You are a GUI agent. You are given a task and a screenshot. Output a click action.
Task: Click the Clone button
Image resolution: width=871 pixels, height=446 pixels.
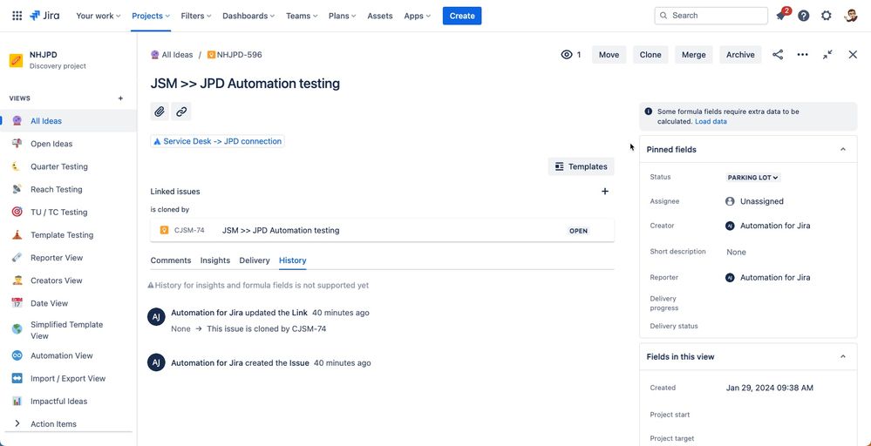pos(650,54)
